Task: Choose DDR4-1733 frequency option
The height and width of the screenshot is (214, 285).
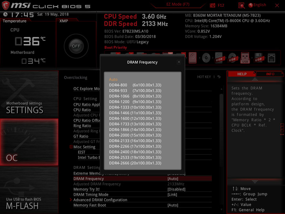Action: point(135,124)
